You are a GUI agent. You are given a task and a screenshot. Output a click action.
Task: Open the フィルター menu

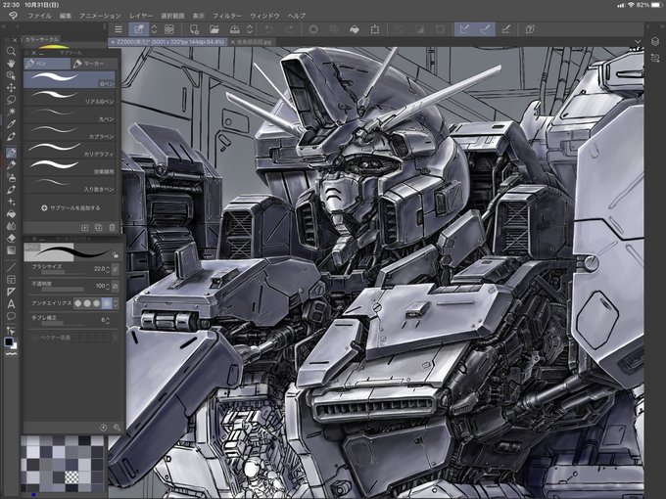click(x=227, y=16)
